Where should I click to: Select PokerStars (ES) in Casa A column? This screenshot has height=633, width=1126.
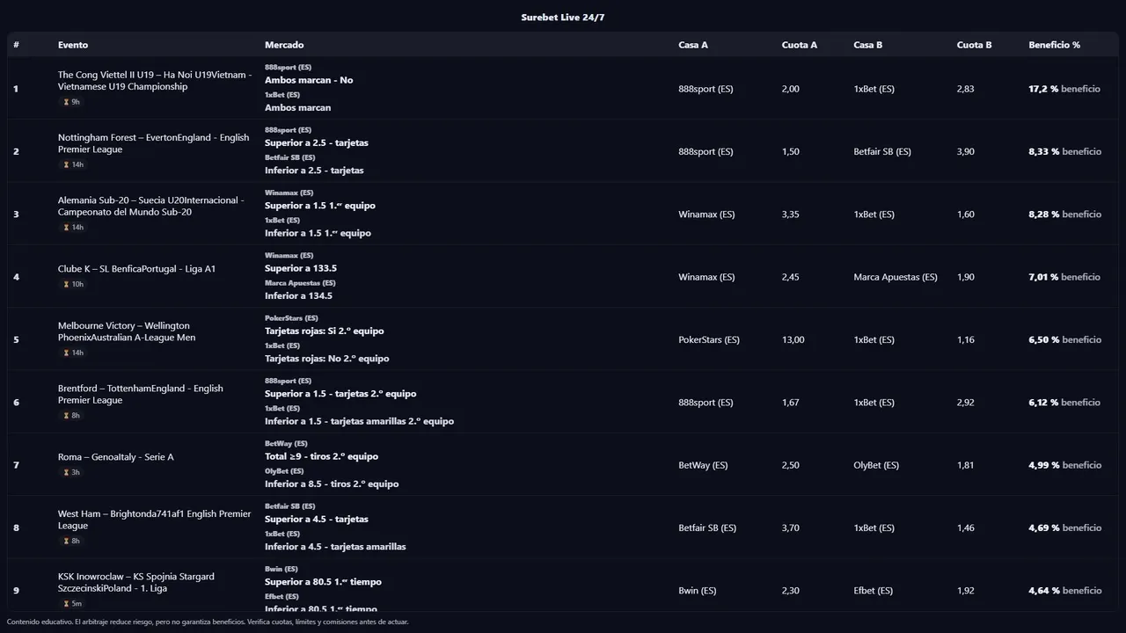[709, 340]
